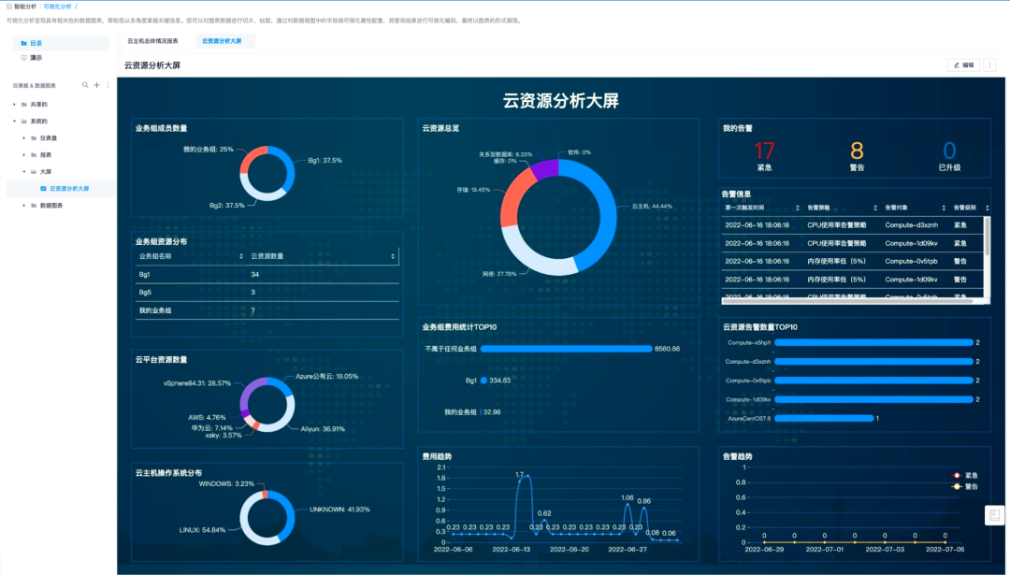This screenshot has height=575, width=1010.
Task: Select the 系统的 folder icon
Action: click(x=23, y=121)
